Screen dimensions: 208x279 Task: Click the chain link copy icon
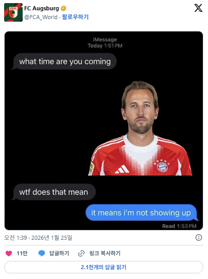(x=81, y=253)
